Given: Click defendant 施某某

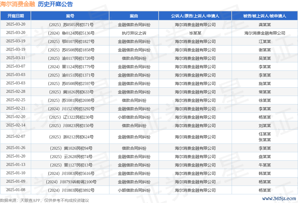Looking at the screenshot, I should (265, 84).
